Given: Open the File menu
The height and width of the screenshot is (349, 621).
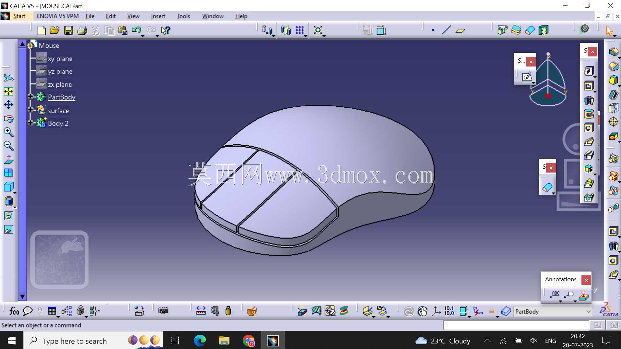Looking at the screenshot, I should (x=90, y=16).
